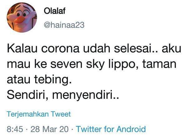Click the word Kalau starting the tweet
The height and width of the screenshot is (138, 187).
[22, 48]
